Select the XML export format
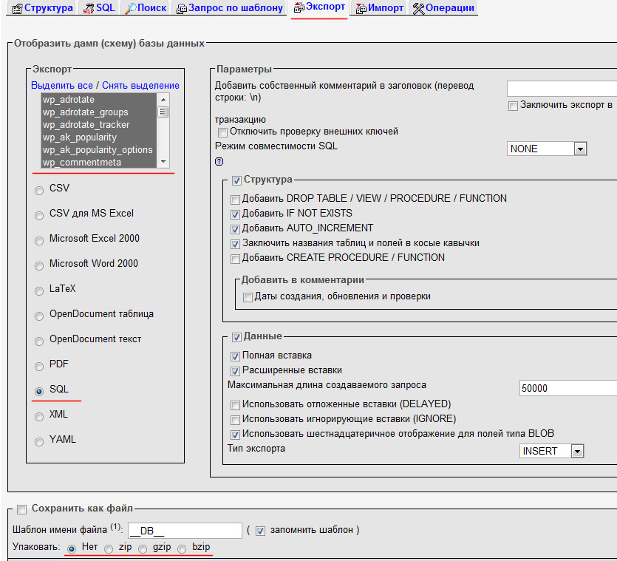617x561 pixels. pos(39,417)
